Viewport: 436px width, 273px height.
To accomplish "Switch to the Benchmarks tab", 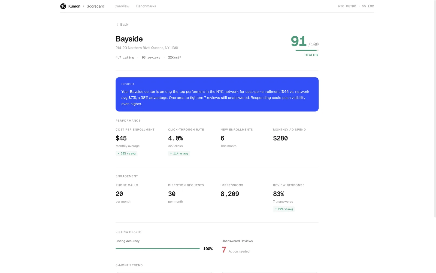I will coord(146,6).
